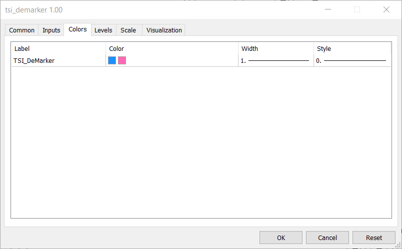Screen dimensions: 402x249
Task: Minimize the tsi_demarker dialog window
Action: point(328,9)
